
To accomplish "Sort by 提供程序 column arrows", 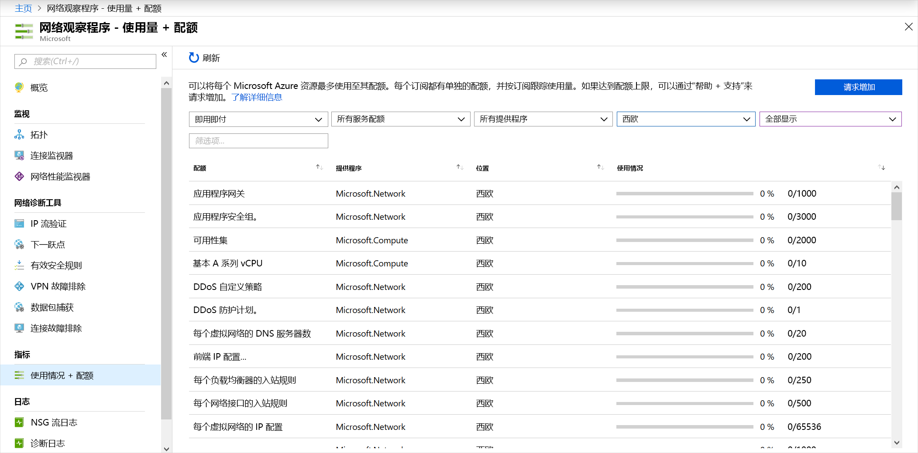I will 460,167.
